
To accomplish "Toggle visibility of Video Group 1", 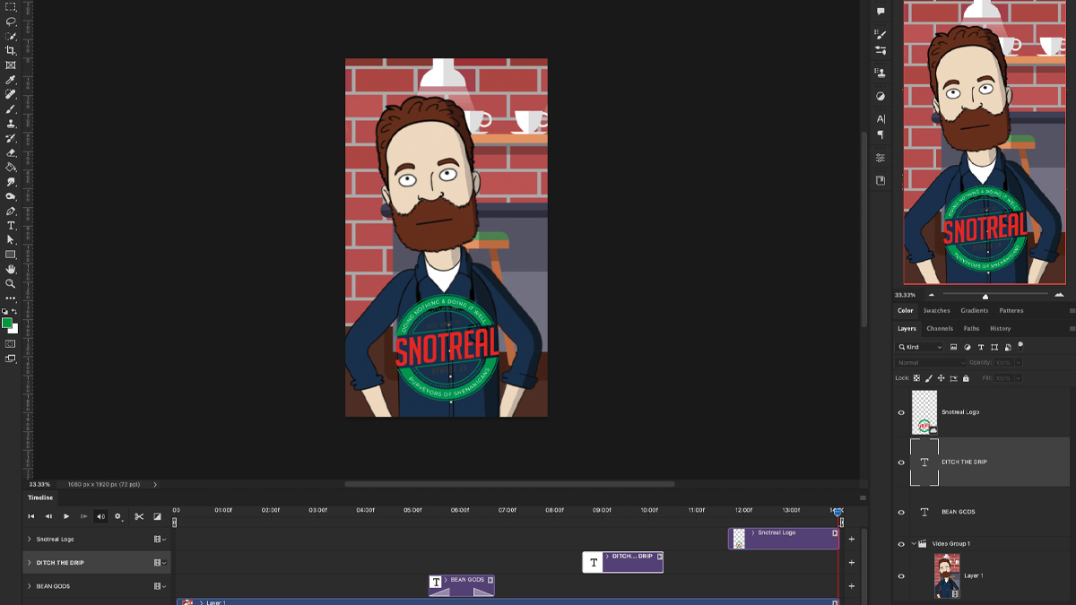I will pos(901,543).
